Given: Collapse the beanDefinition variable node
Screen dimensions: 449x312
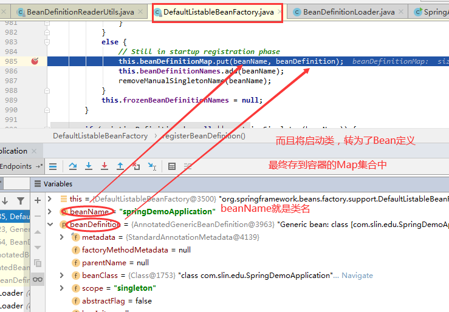Looking at the screenshot, I should tap(50, 224).
